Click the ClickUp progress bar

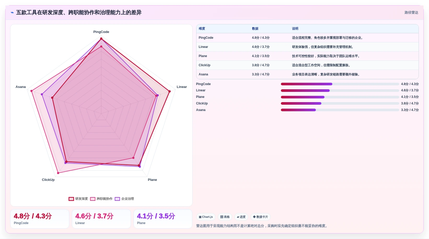340,103
